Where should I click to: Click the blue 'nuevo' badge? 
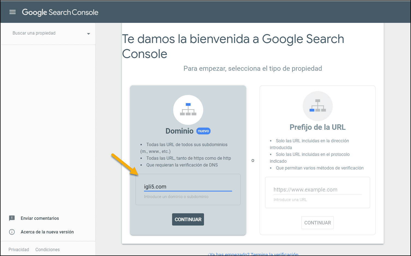pyautogui.click(x=203, y=131)
